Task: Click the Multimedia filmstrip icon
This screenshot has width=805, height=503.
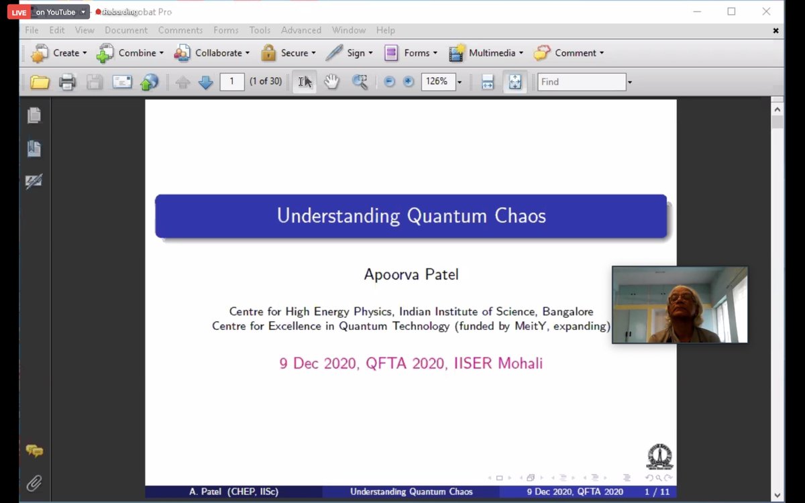Action: [457, 53]
